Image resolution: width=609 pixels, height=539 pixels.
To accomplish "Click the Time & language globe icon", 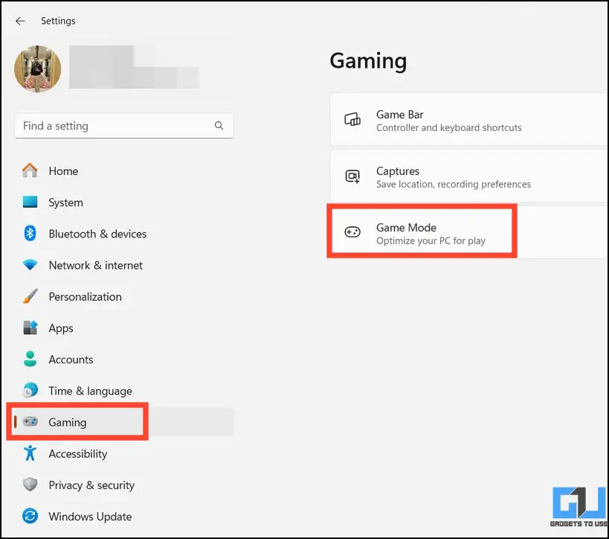I will pyautogui.click(x=30, y=390).
